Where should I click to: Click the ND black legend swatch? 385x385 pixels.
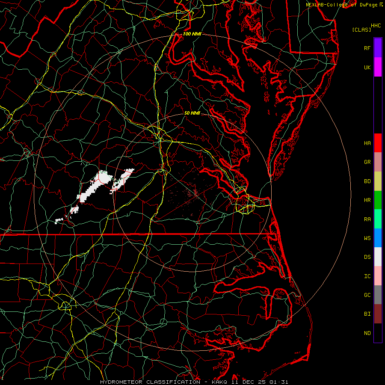click(x=378, y=333)
